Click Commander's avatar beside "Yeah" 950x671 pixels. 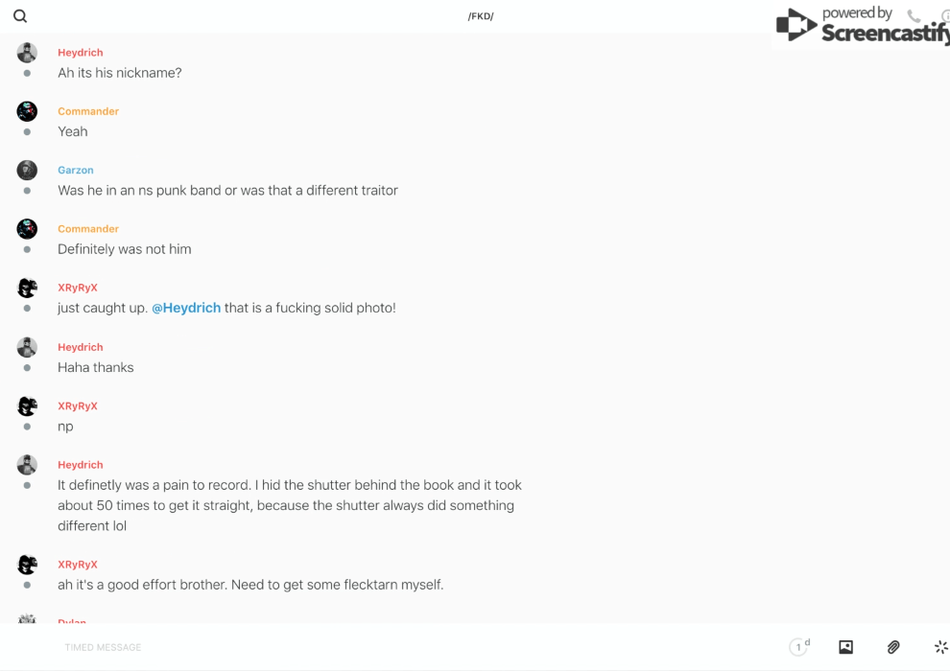tap(27, 111)
